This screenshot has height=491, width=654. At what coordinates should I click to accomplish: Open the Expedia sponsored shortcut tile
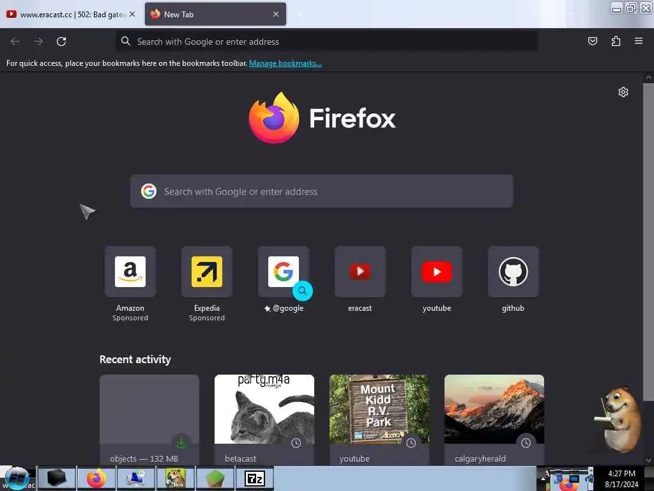pyautogui.click(x=207, y=272)
